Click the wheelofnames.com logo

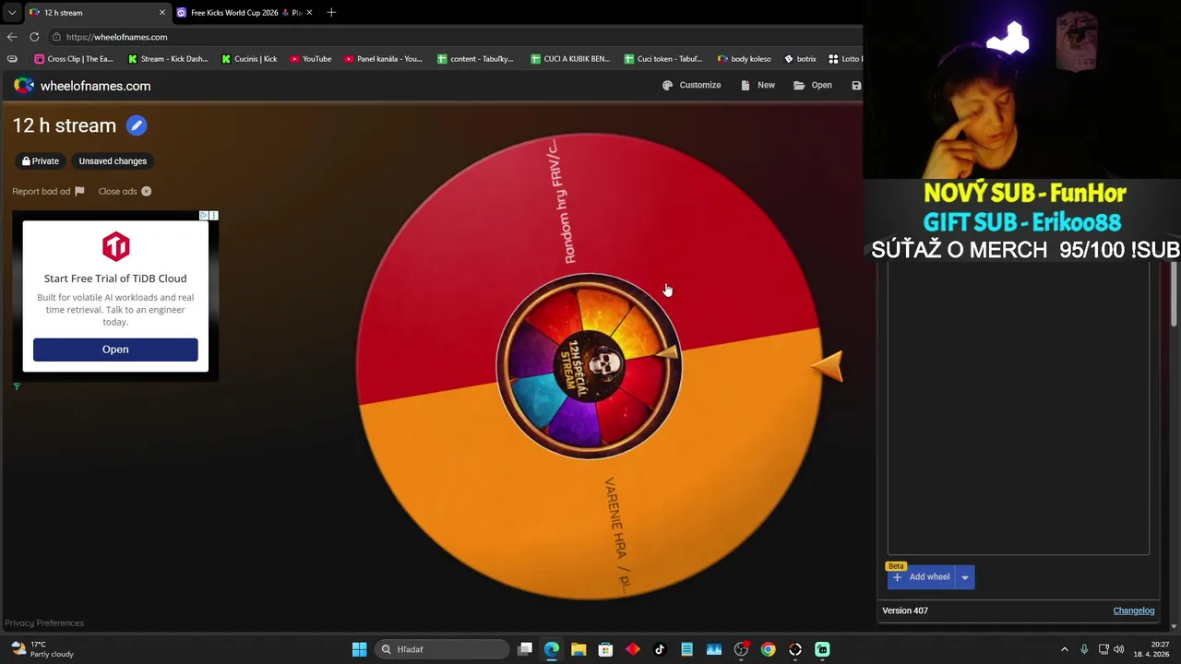click(x=82, y=86)
